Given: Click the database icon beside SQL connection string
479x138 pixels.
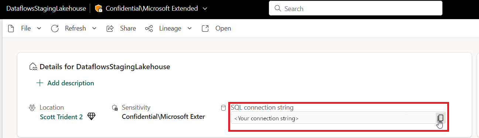Looking at the screenshot, I should 223,108.
